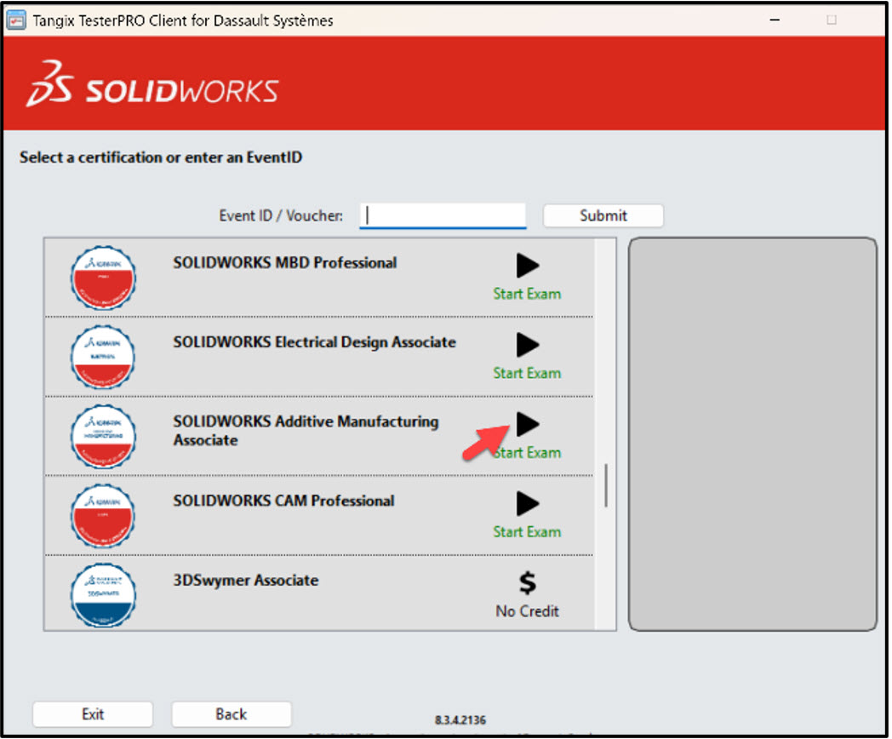Image resolution: width=892 pixels, height=739 pixels.
Task: Click the SOLIDWORKS logo in the header
Action: point(153,84)
